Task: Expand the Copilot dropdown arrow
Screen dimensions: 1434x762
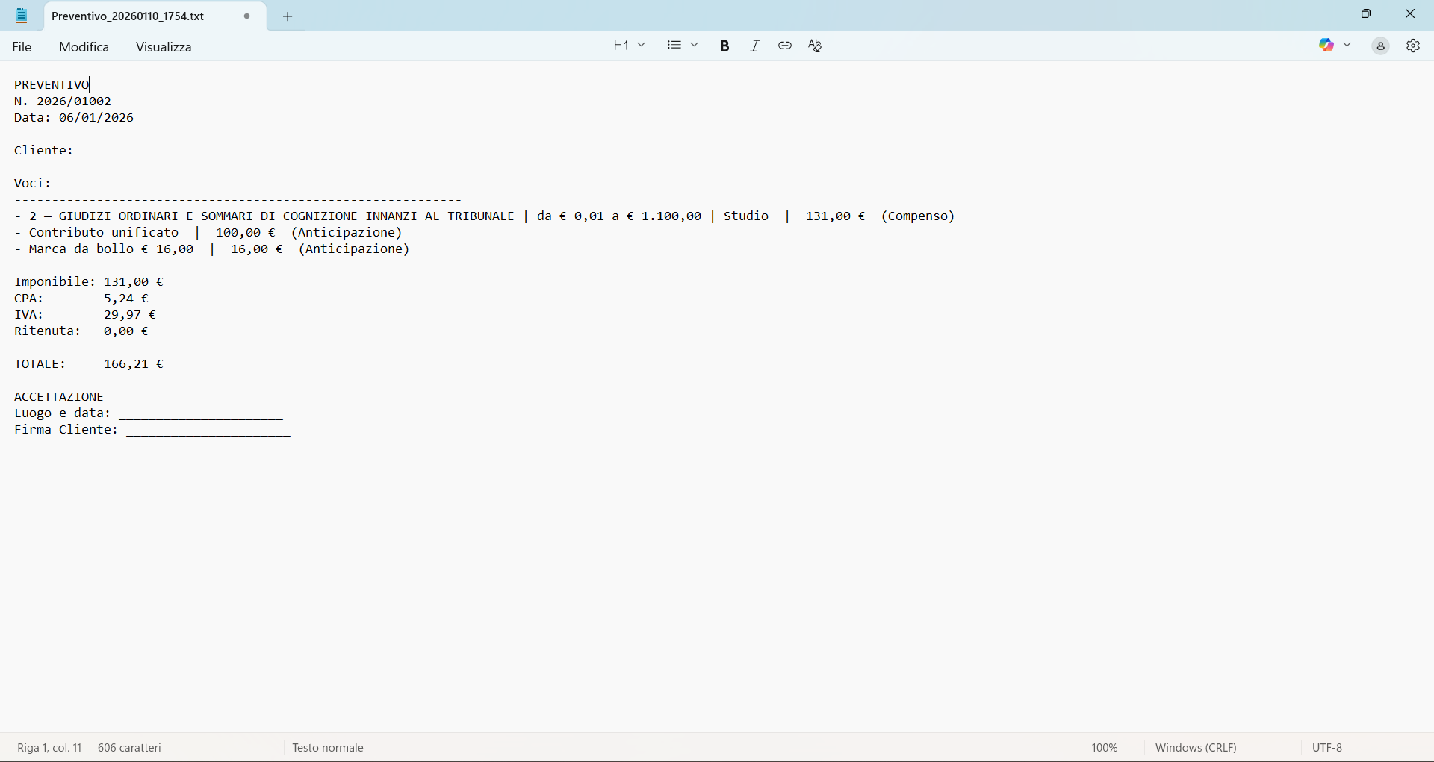Action: (1348, 46)
